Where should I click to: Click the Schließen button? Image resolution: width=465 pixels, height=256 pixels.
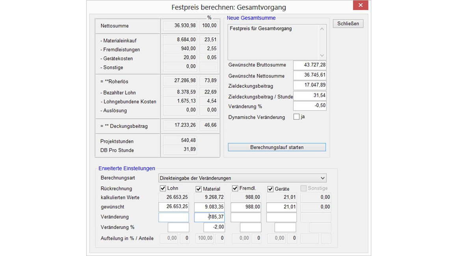(x=348, y=24)
